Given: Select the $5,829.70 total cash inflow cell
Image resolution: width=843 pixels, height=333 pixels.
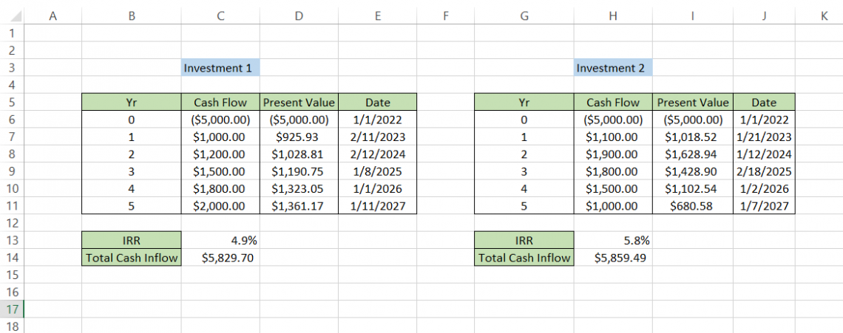Looking at the screenshot, I should (220, 258).
